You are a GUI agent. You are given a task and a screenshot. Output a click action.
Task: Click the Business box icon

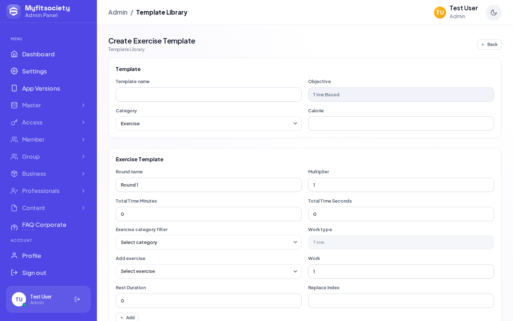[x=14, y=174]
